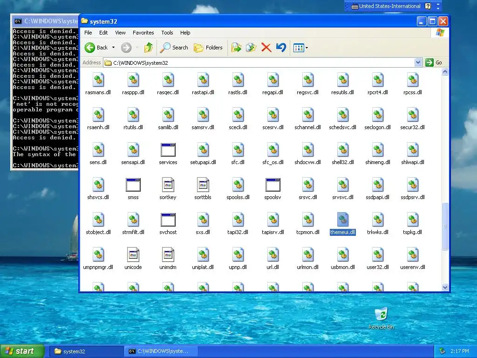Click the Copy To toolbar icon
Viewport: 477px width, 358px height.
click(251, 48)
